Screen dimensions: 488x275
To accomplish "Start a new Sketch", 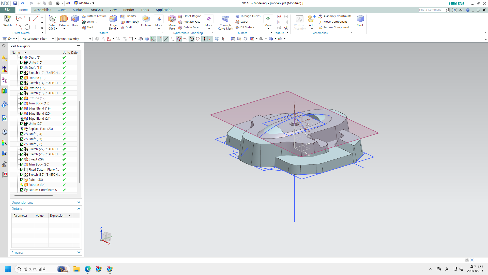I will (7, 19).
